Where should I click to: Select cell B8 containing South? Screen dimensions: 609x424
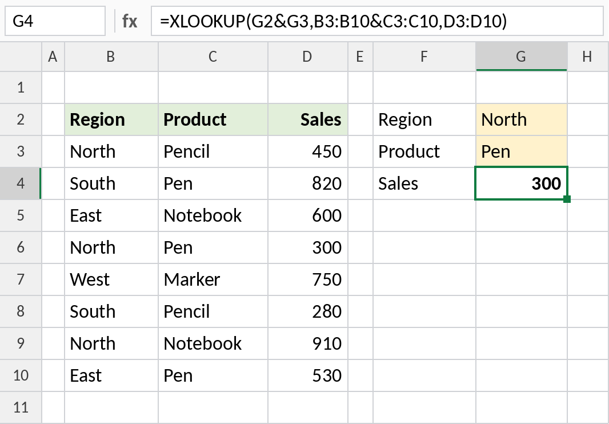111,311
